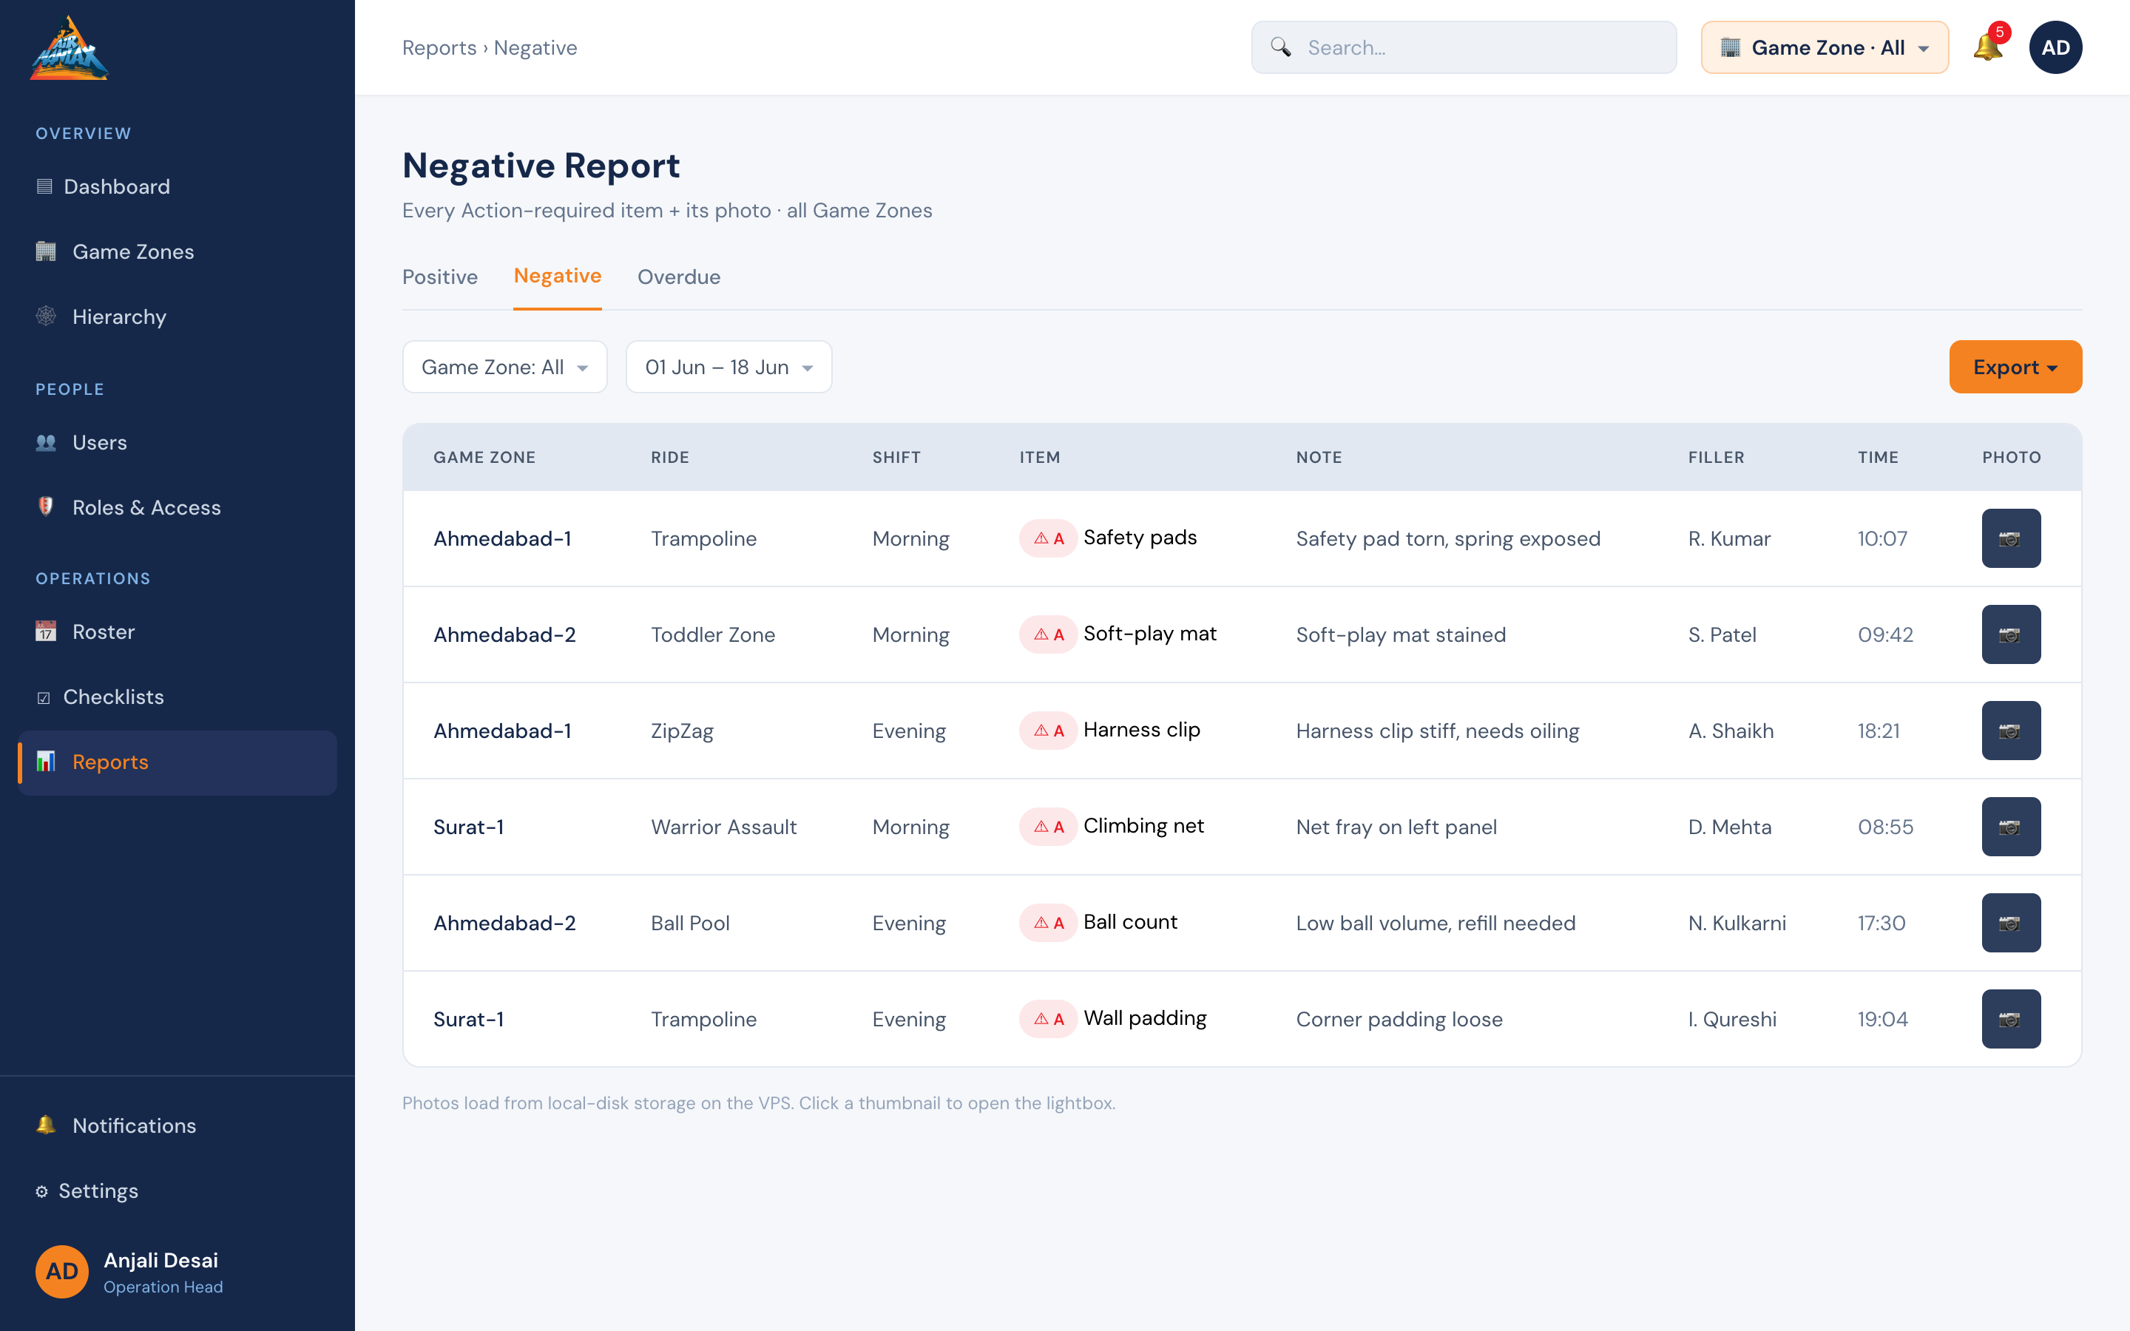Click note 'Safety pad torn, spring exposed'
This screenshot has width=2130, height=1331.
[1448, 539]
